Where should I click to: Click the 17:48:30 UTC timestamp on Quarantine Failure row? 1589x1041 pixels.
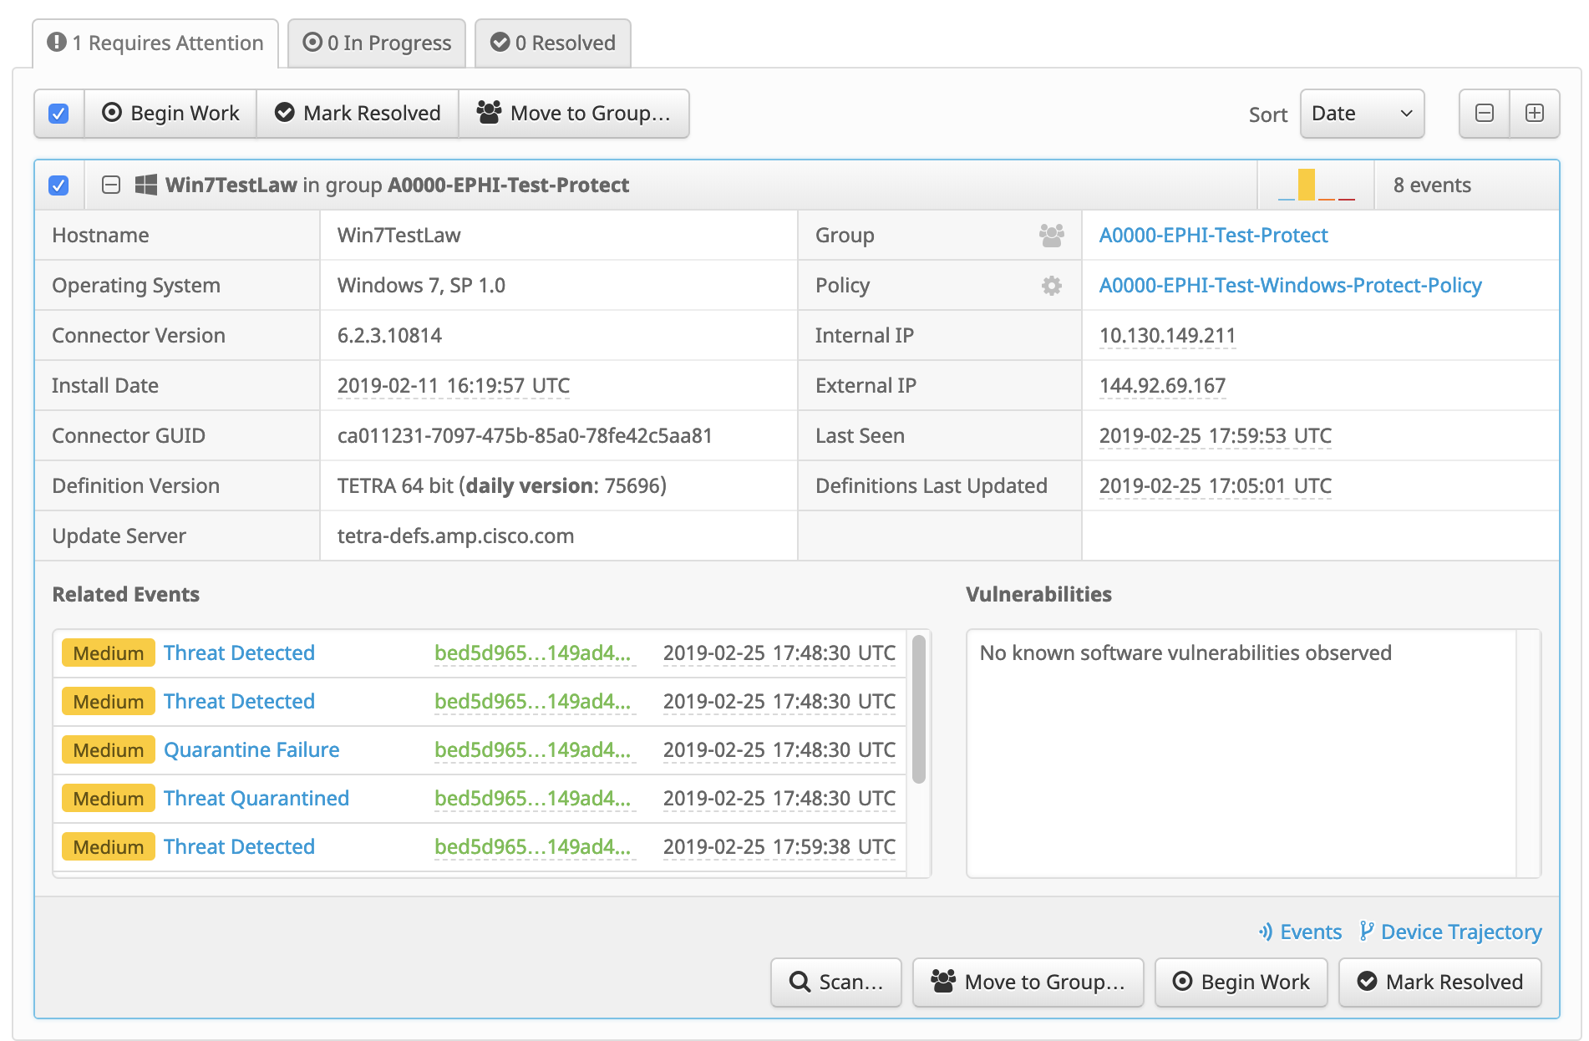pos(779,750)
